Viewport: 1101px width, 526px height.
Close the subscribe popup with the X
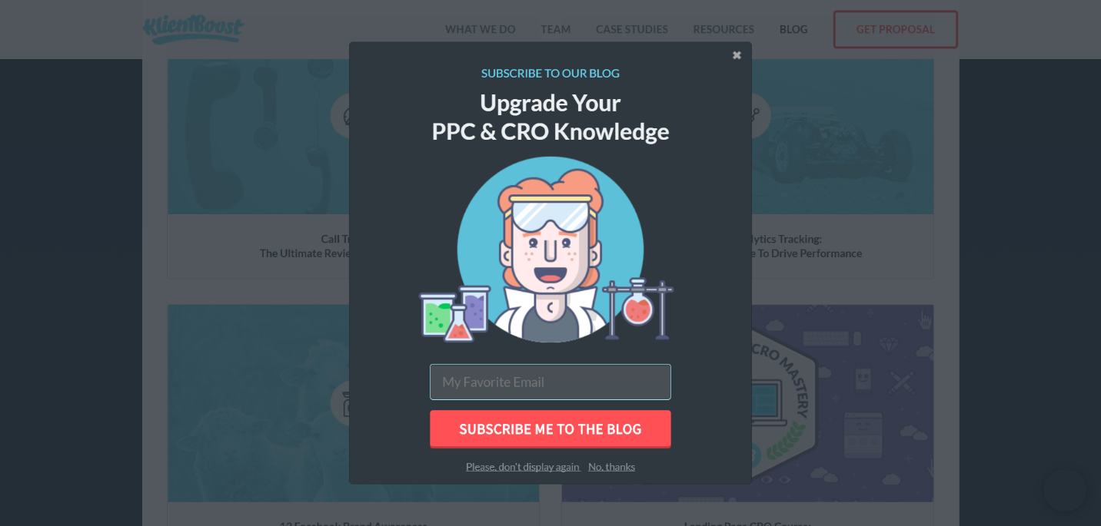(x=737, y=55)
